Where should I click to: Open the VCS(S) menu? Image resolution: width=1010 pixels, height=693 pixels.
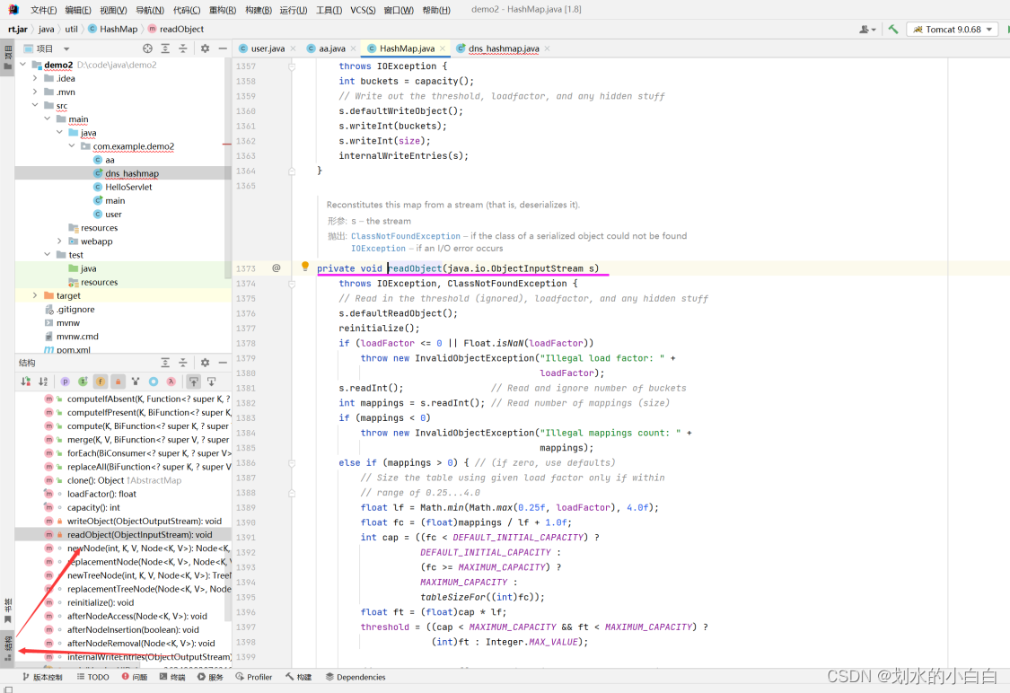tap(363, 10)
